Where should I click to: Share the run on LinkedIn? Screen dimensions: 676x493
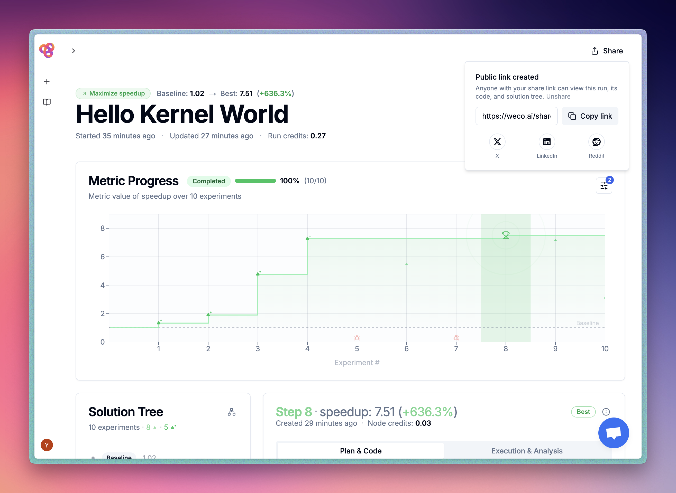[547, 141]
